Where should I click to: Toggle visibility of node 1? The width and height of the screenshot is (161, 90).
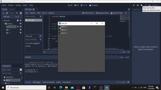coord(21,27)
